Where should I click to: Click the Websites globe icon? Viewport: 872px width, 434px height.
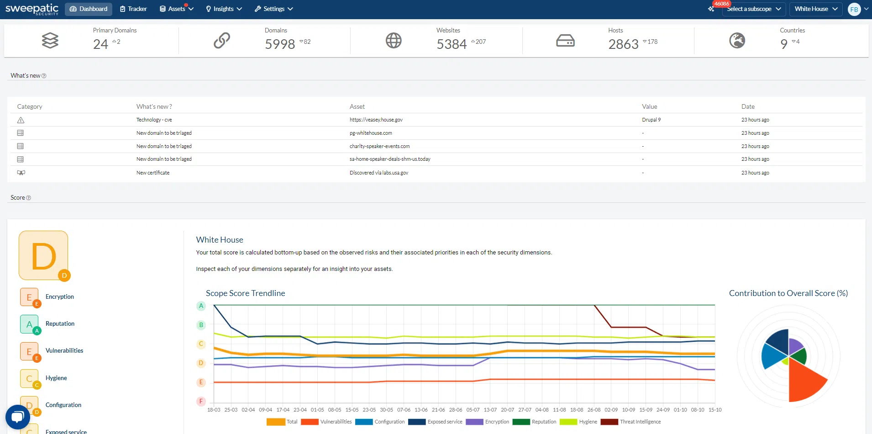pyautogui.click(x=394, y=41)
